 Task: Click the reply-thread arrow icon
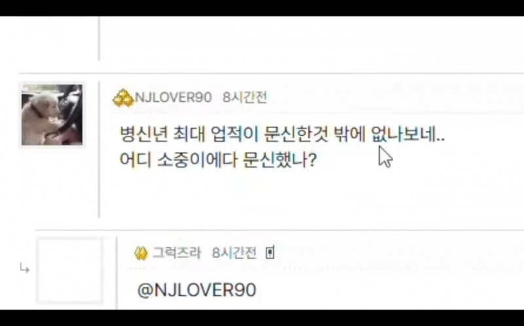coord(25,268)
